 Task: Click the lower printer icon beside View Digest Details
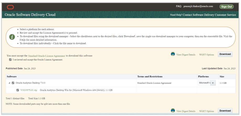173,110
